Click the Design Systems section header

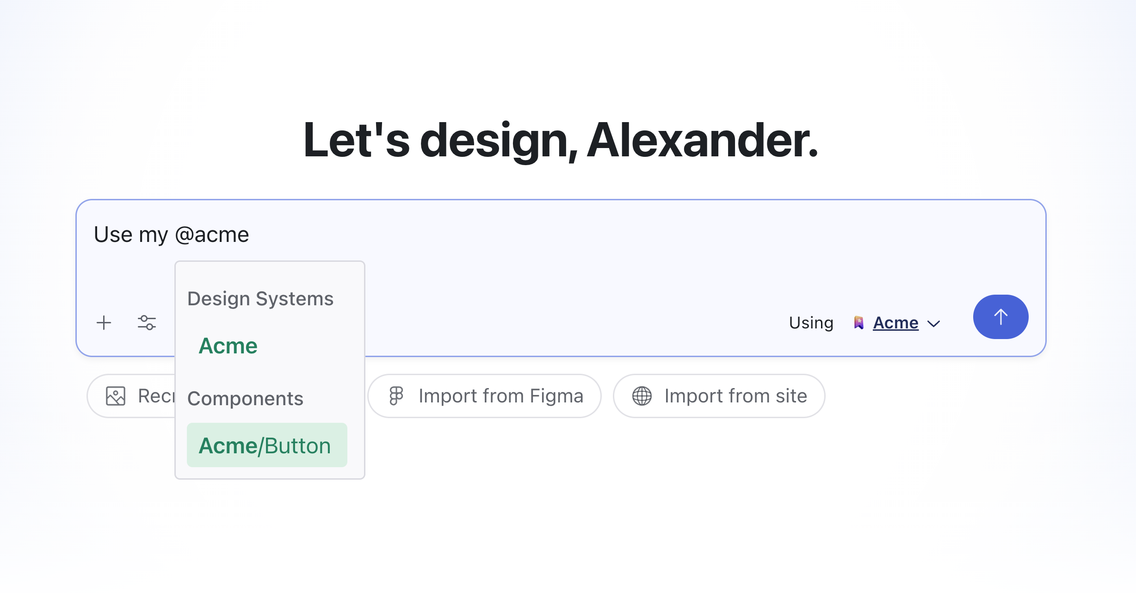(260, 299)
